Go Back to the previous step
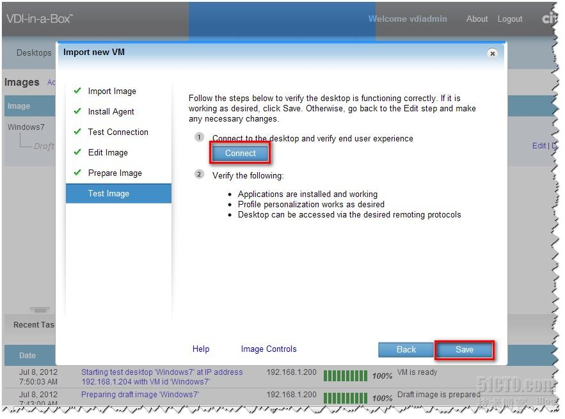This screenshot has height=419, width=565. coord(406,349)
